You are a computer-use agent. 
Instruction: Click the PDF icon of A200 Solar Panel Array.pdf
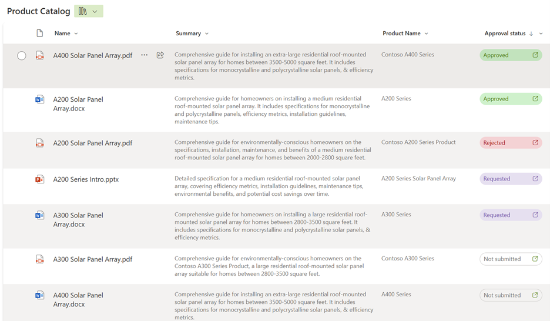[39, 143]
